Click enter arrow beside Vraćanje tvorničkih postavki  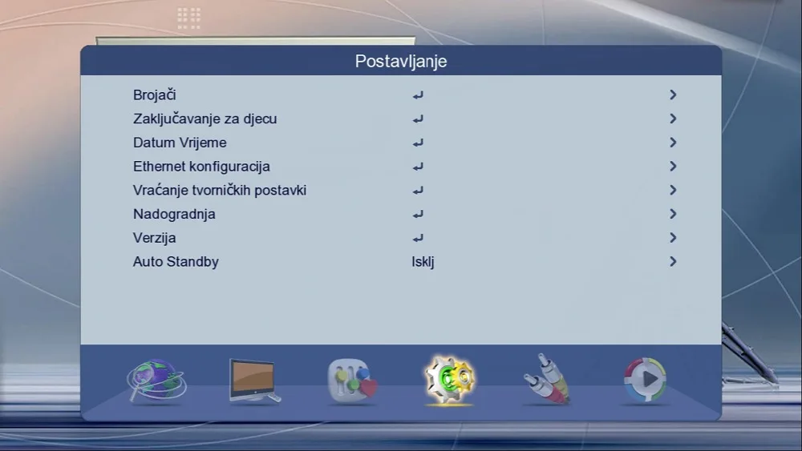418,191
